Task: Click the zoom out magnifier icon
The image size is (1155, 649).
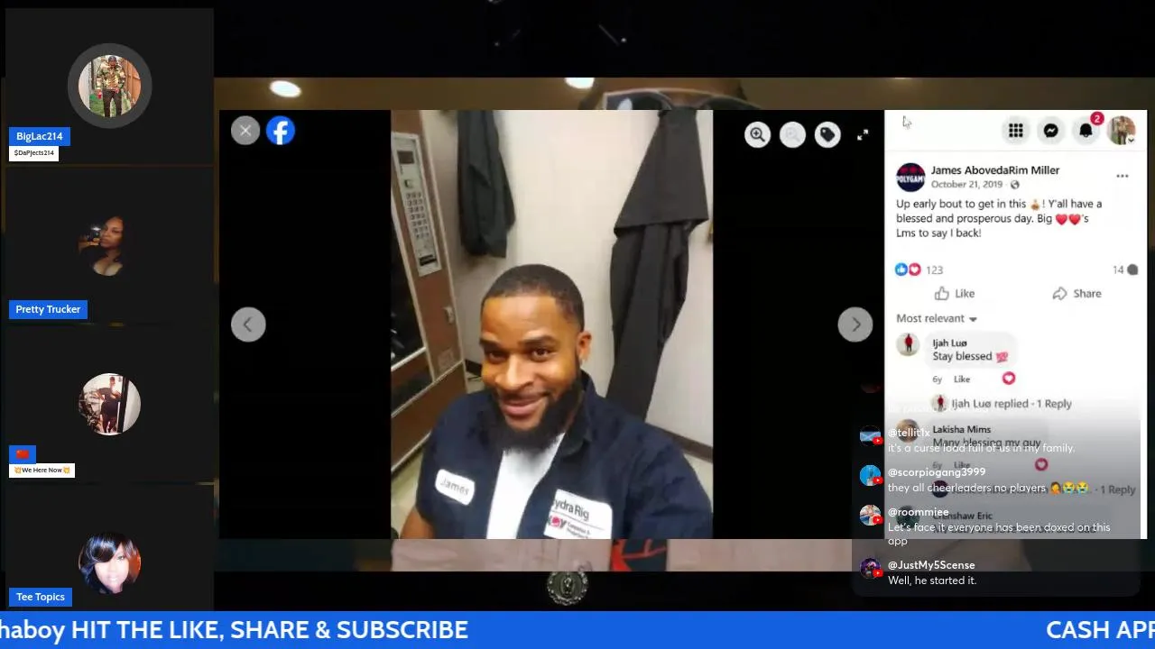Action: pos(792,135)
